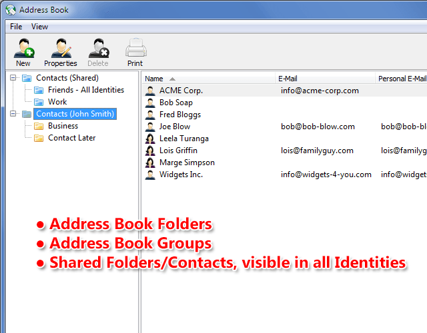
Task: Select the Fred Bloggs contact name
Action: pyautogui.click(x=180, y=115)
